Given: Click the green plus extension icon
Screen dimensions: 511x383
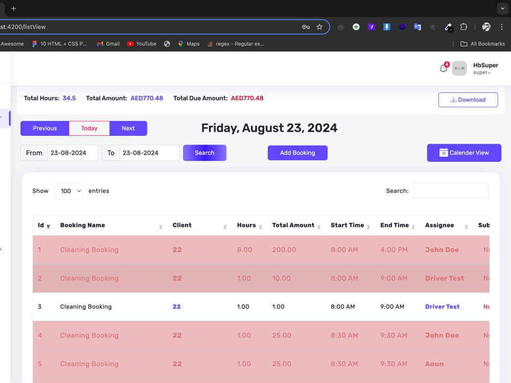Looking at the screenshot, I should [x=356, y=27].
